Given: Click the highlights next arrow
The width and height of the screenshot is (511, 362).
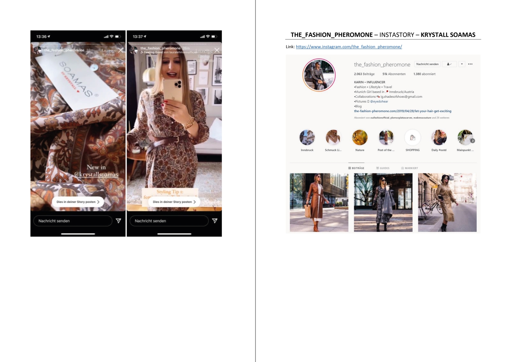Looking at the screenshot, I should pos(472,141).
